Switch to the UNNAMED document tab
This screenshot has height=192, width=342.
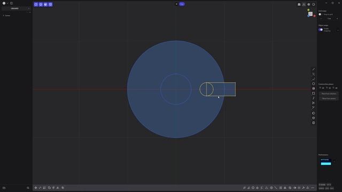[14, 9]
